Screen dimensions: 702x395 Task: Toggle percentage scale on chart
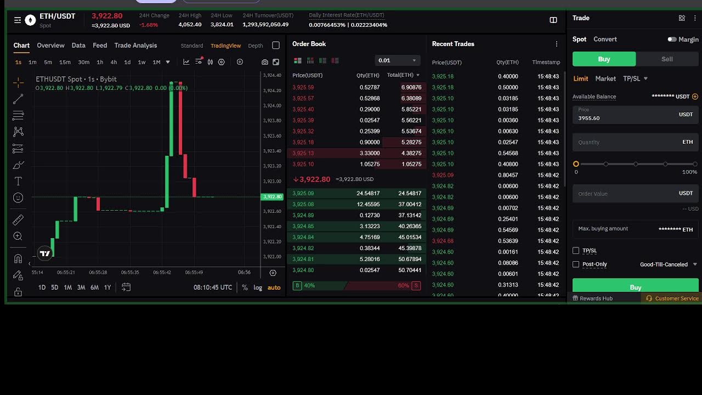(x=245, y=287)
